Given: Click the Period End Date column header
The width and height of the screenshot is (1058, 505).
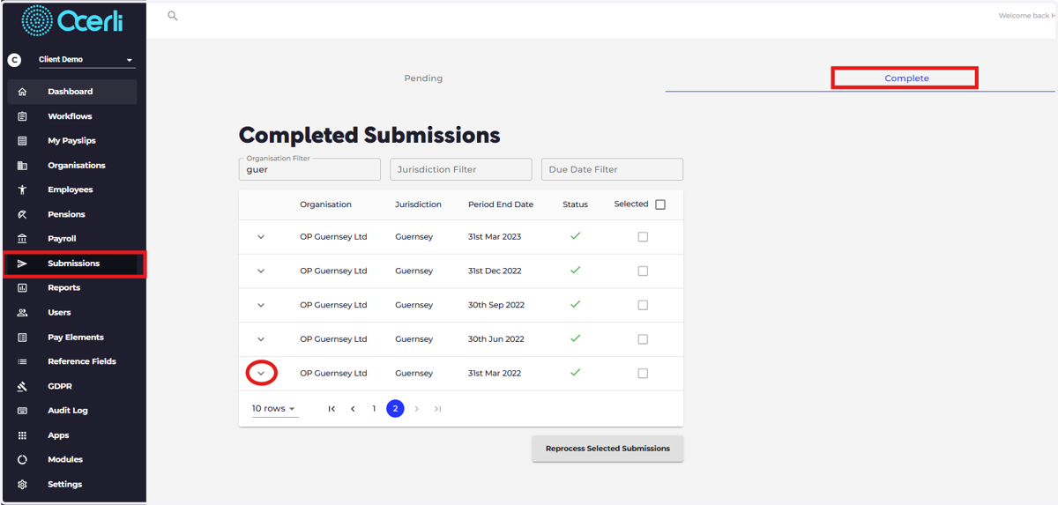Looking at the screenshot, I should click(501, 204).
